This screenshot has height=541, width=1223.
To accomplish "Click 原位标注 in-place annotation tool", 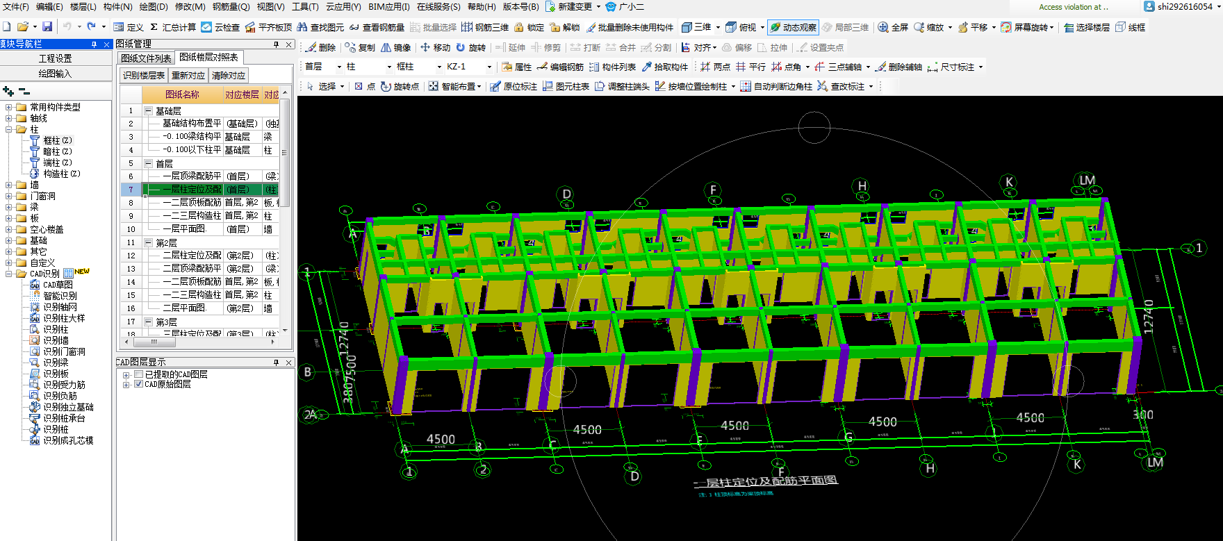I will coord(514,86).
